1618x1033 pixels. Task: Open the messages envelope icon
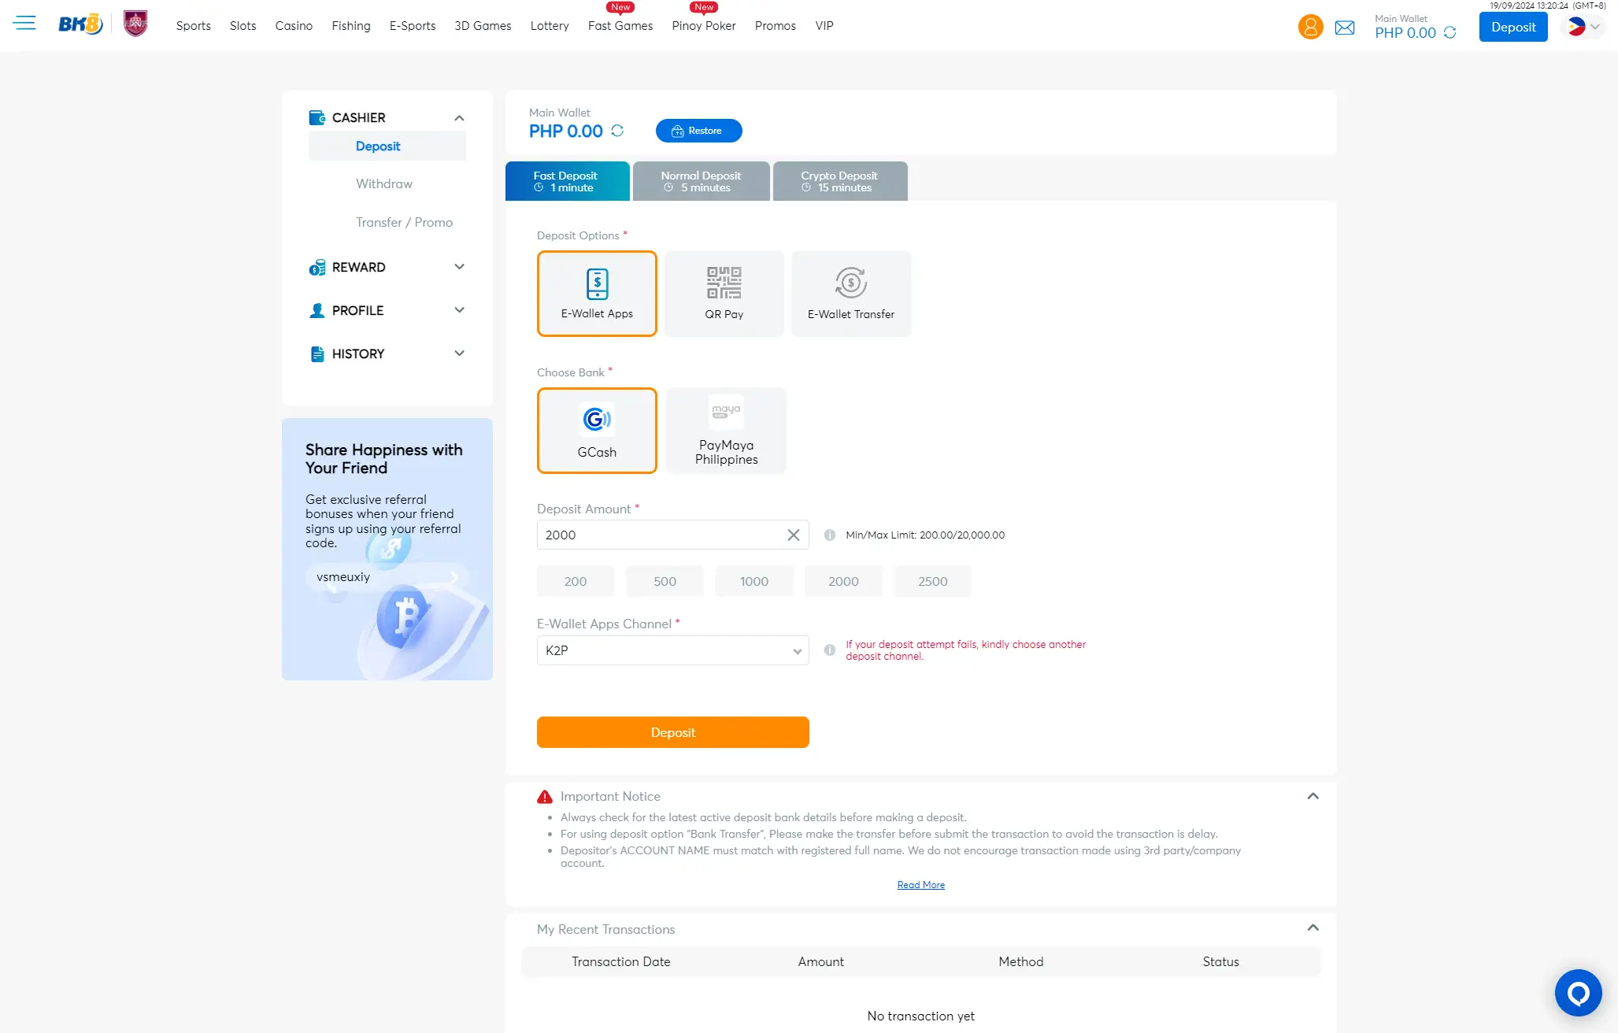pyautogui.click(x=1345, y=28)
